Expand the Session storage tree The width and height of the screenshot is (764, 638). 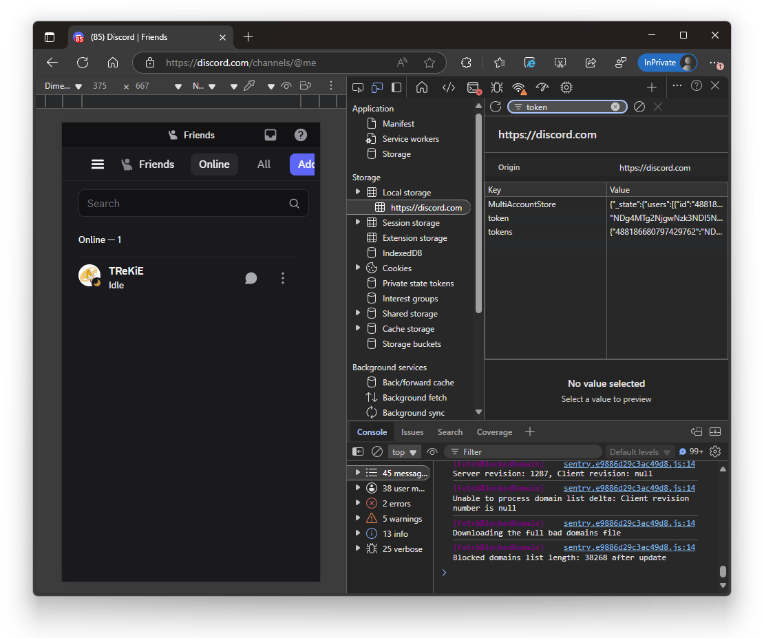358,222
